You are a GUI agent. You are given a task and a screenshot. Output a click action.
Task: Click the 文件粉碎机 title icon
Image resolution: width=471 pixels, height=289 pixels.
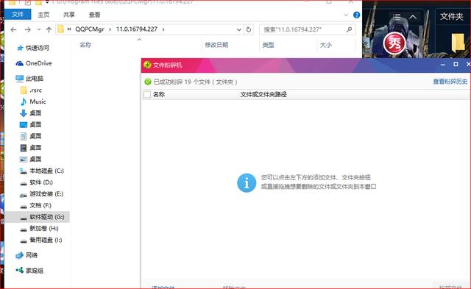(x=147, y=65)
